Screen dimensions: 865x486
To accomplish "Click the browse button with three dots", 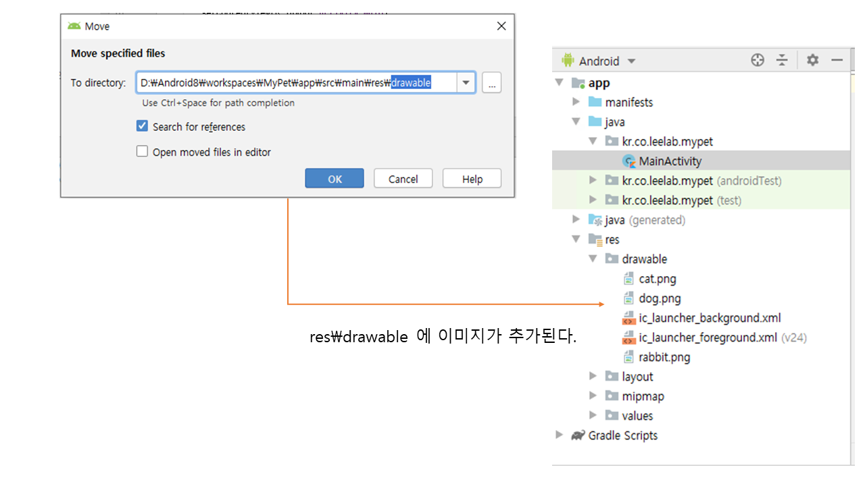I will coord(491,83).
